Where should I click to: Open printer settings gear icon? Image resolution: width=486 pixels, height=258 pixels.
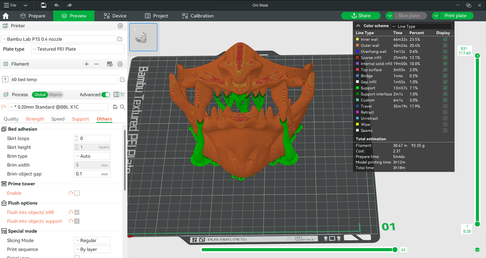click(x=120, y=26)
